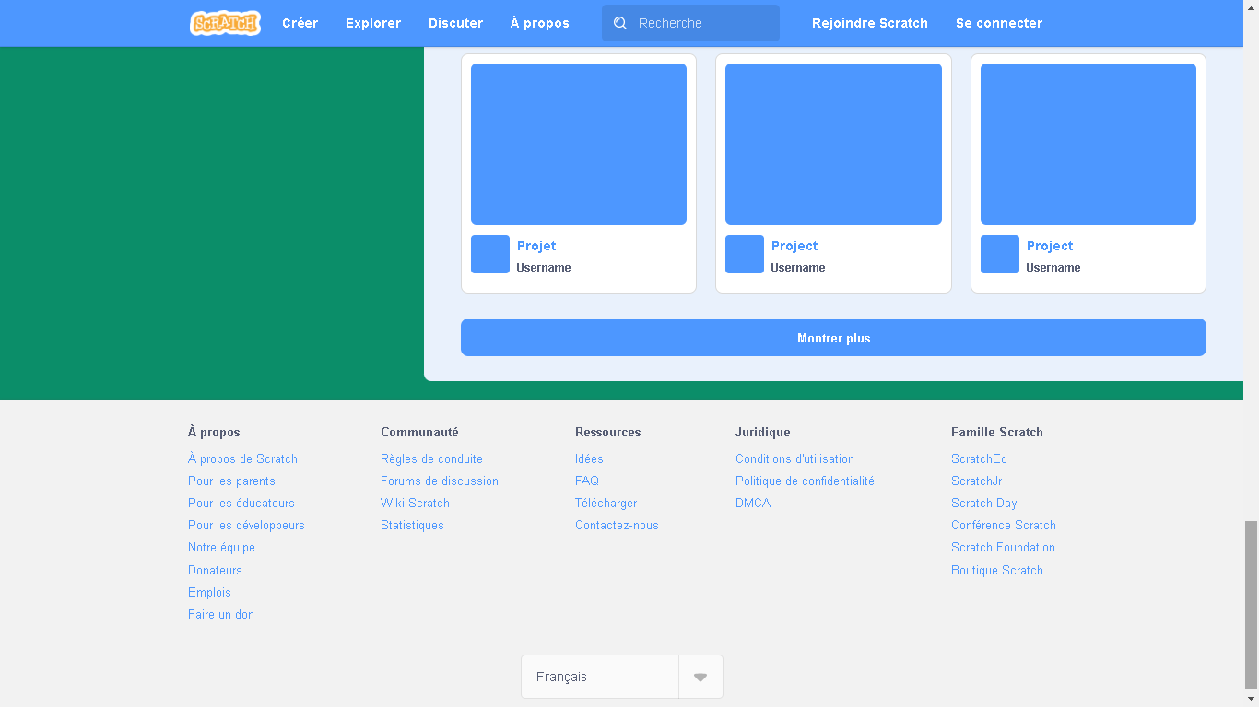The height and width of the screenshot is (707, 1259).
Task: Open the Politique de confidentialité link
Action: tap(804, 481)
